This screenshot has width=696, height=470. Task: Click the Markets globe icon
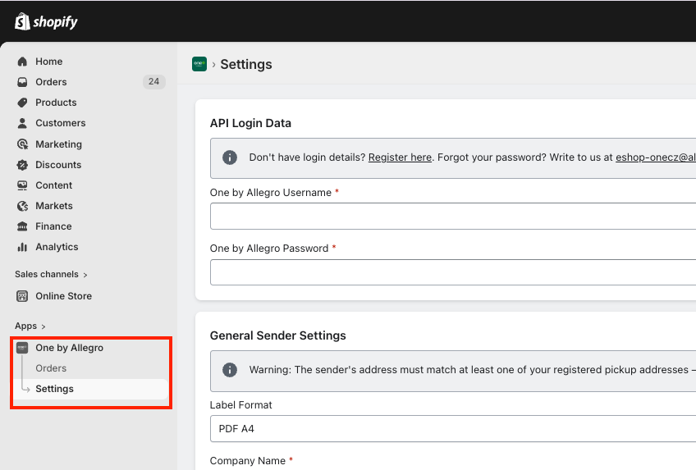[x=22, y=206]
